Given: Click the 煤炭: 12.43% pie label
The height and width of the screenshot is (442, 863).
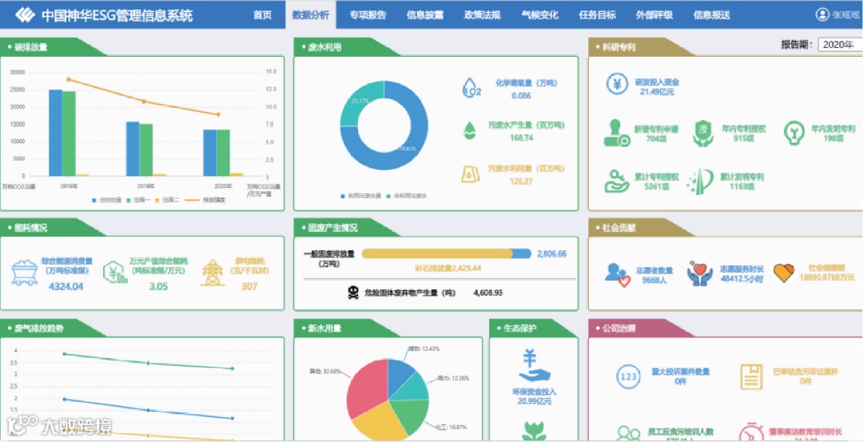Looking at the screenshot, I should pos(424,348).
